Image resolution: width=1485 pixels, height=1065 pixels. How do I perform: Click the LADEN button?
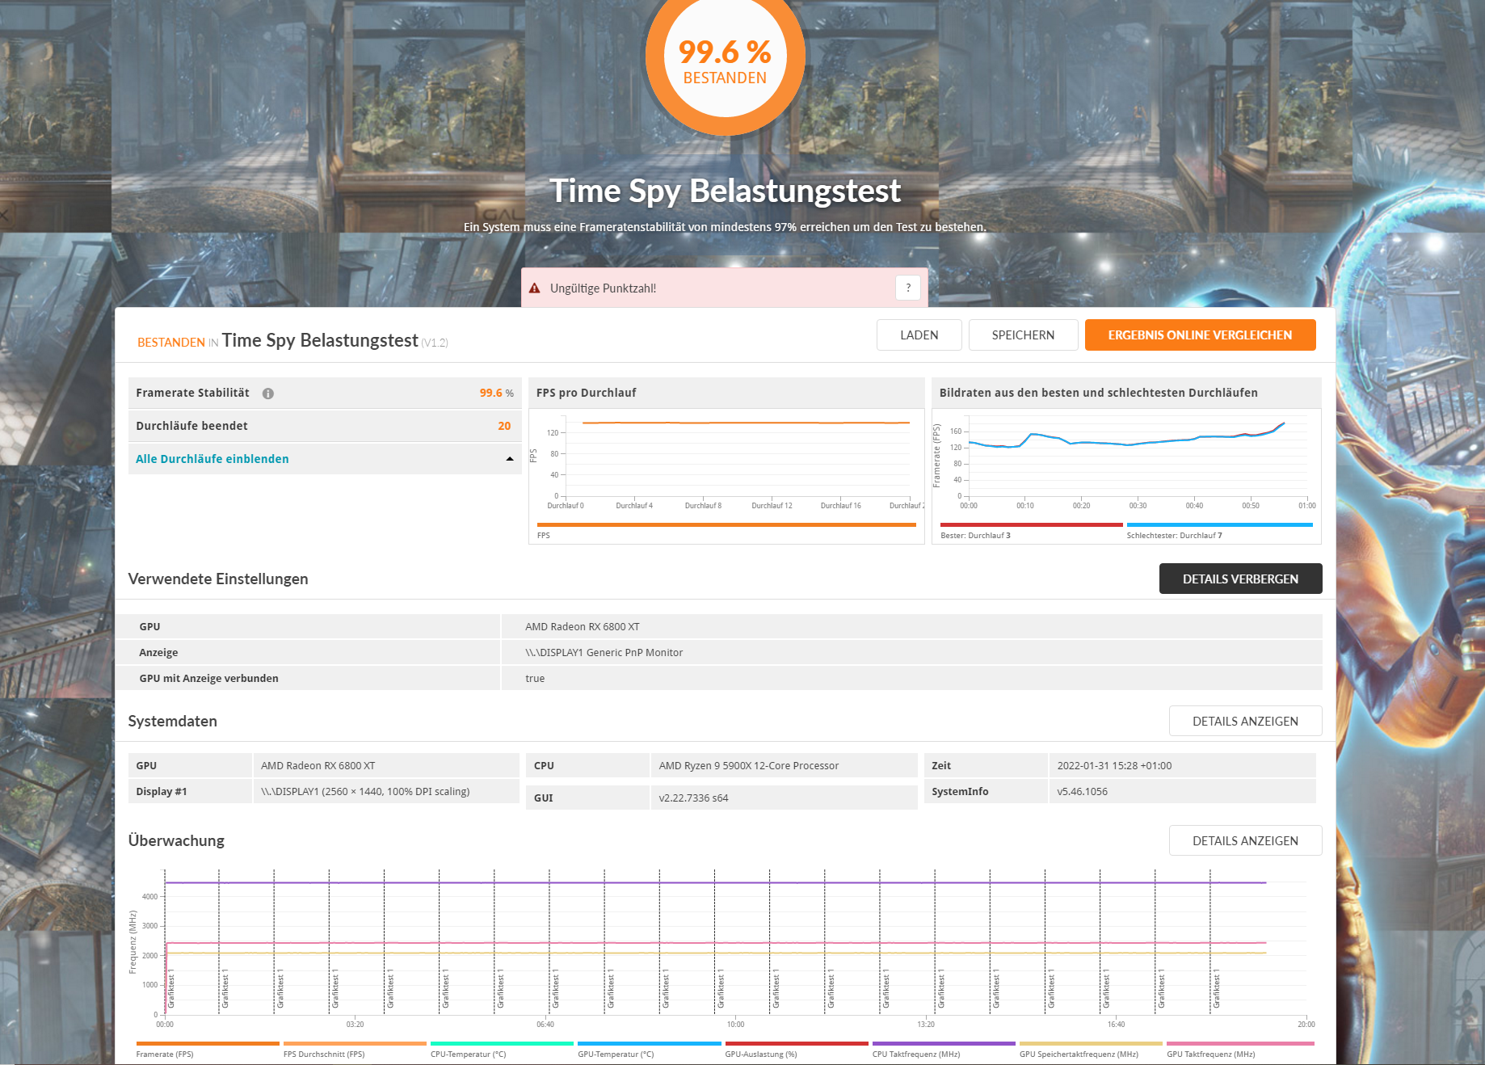(x=919, y=335)
